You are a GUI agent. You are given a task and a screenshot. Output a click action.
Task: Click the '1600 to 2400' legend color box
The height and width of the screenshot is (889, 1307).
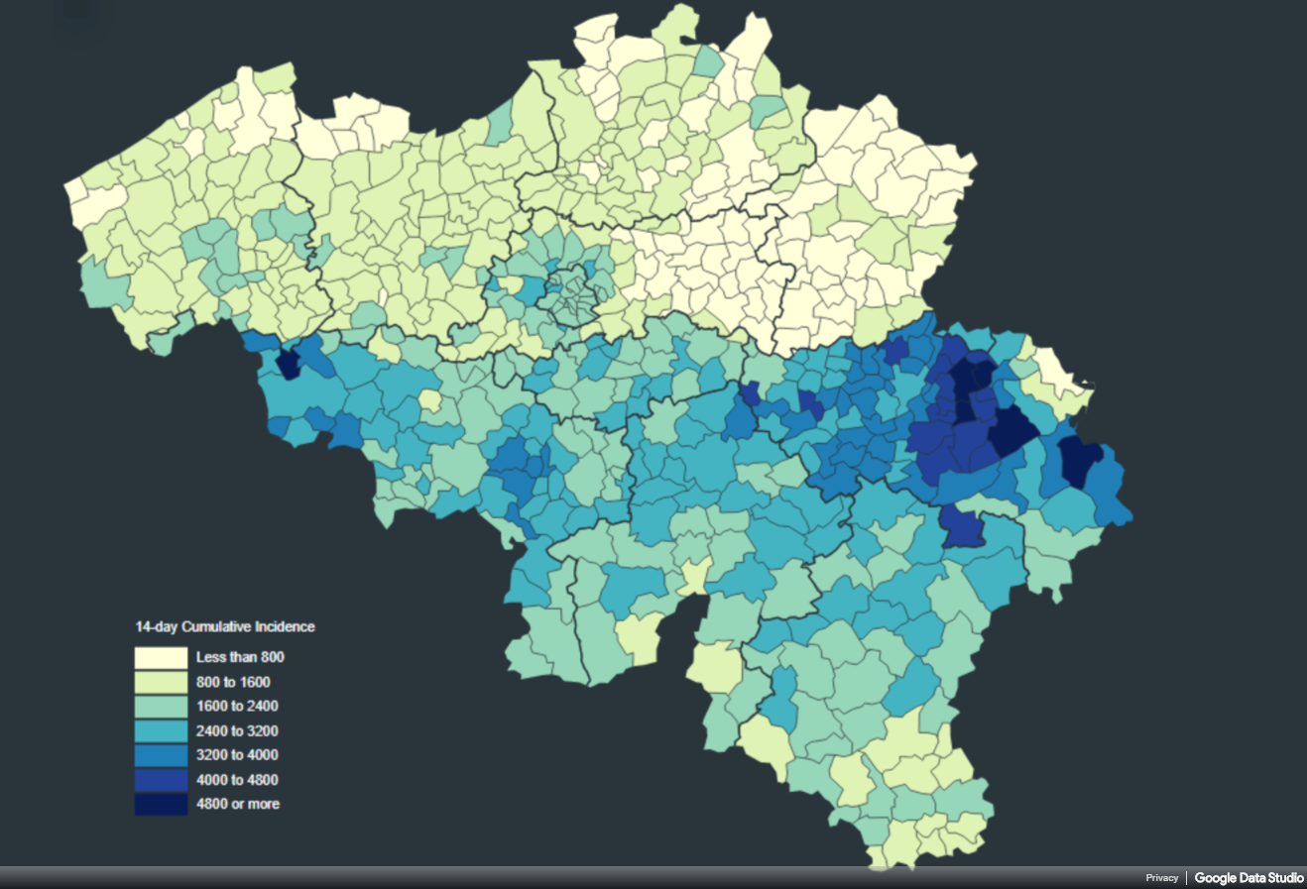(161, 707)
